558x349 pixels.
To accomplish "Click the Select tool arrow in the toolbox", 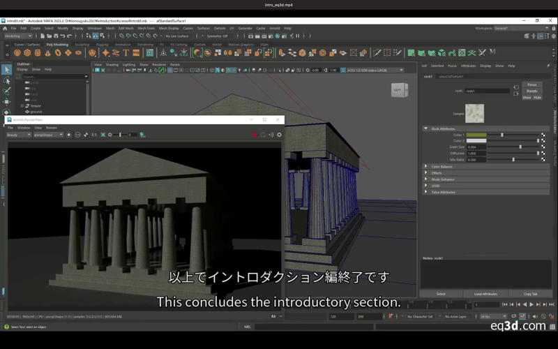I will pos(6,70).
